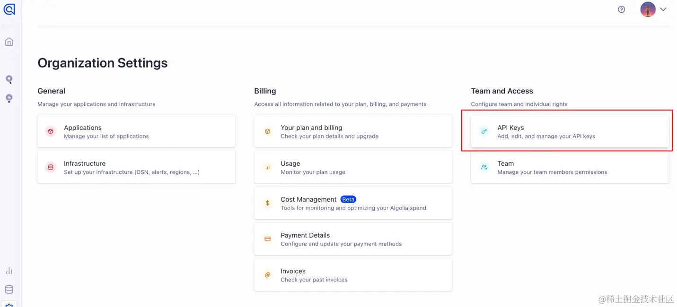
Task: Open the Usage monitoring card
Action: [x=353, y=168]
